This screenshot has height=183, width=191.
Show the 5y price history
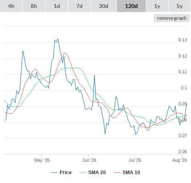point(179,6)
